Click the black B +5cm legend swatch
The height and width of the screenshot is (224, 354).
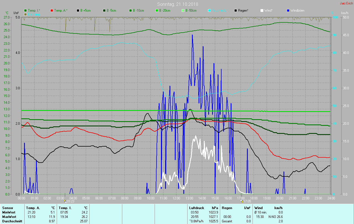coord(78,11)
